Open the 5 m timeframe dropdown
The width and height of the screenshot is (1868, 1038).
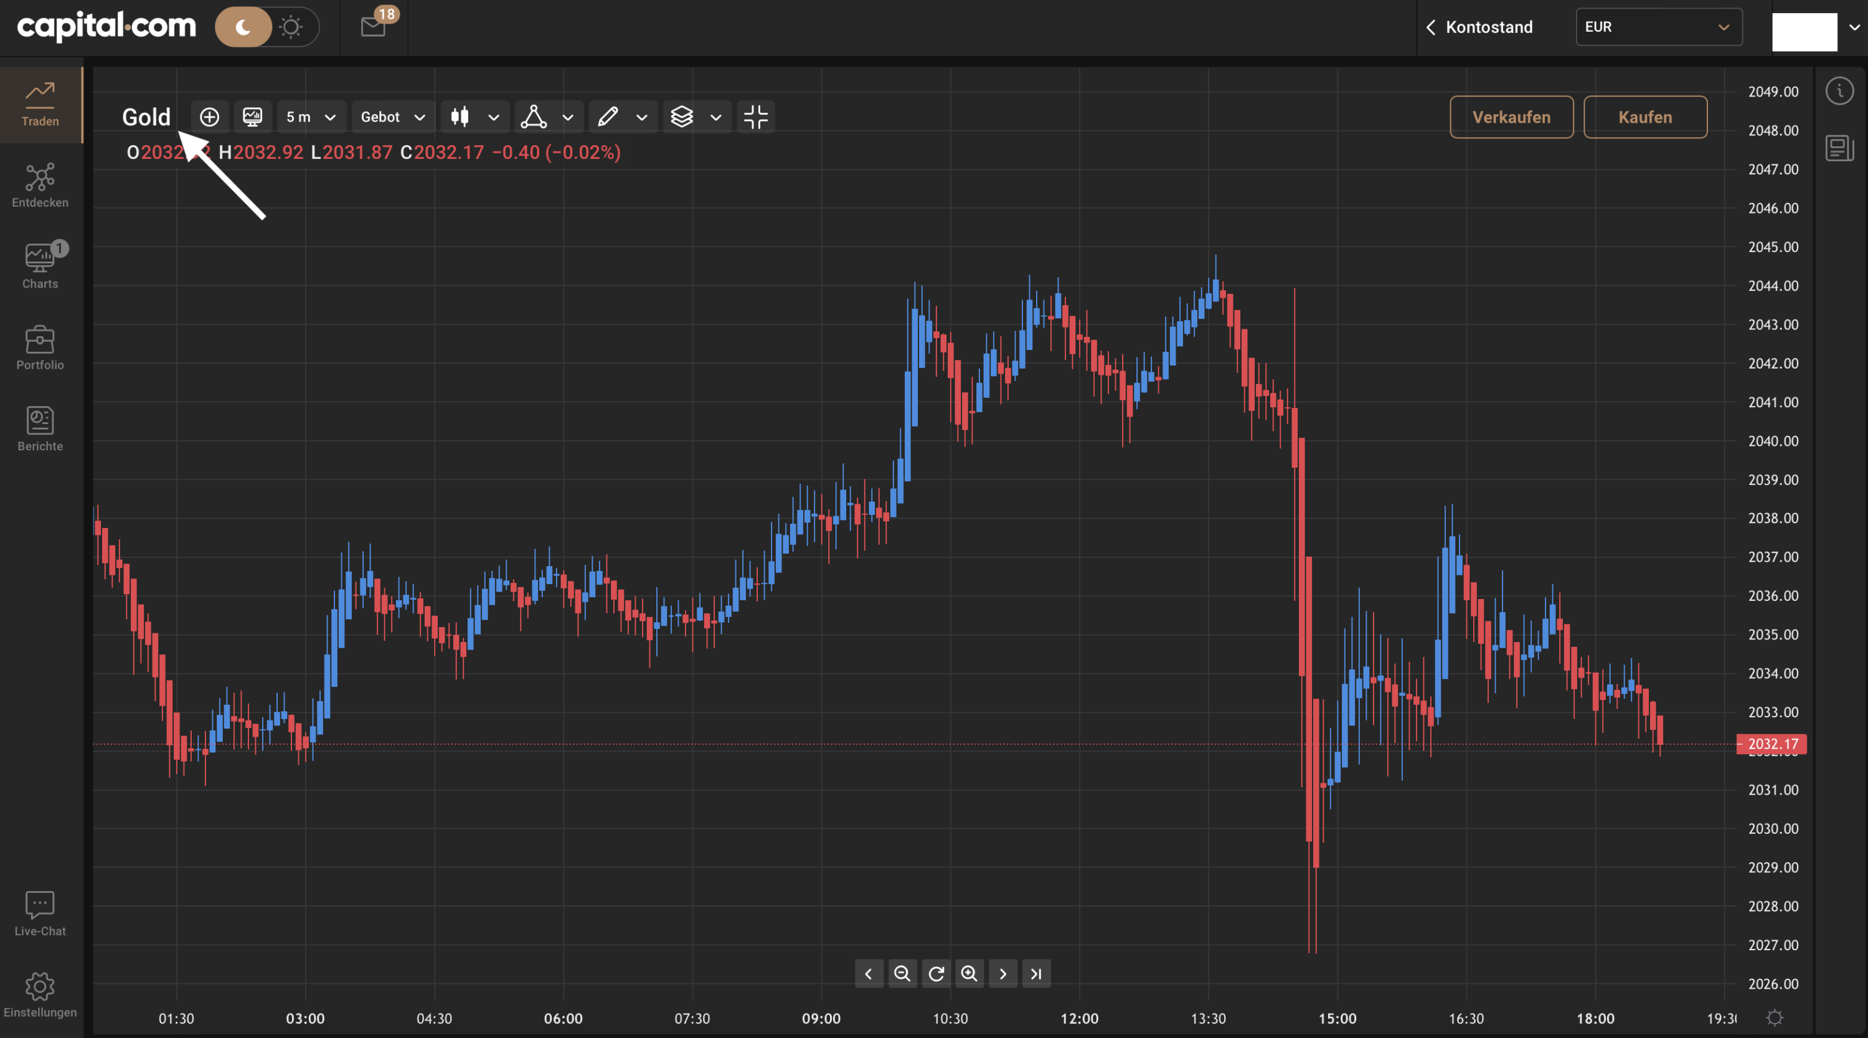coord(311,117)
